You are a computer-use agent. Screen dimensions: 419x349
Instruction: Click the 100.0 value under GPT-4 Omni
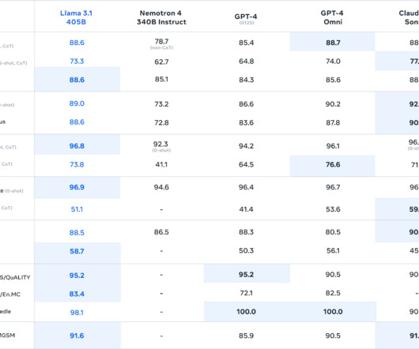(333, 311)
